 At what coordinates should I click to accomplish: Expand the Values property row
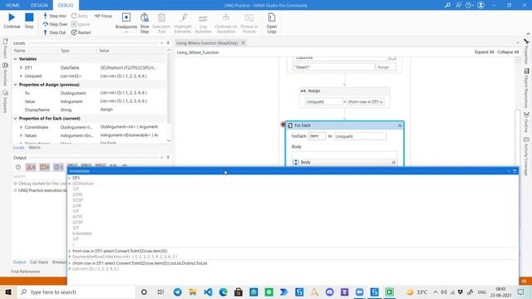click(21, 135)
